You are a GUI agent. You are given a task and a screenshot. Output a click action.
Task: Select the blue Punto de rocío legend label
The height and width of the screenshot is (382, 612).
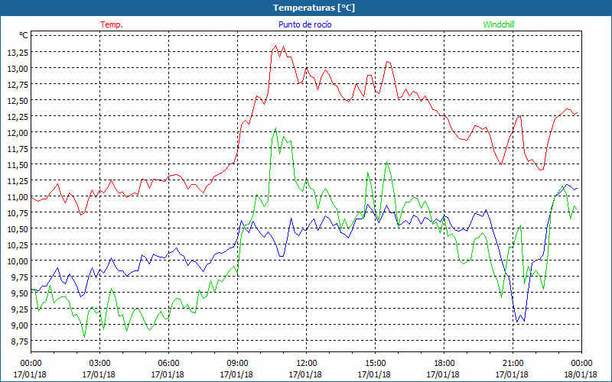pos(304,24)
